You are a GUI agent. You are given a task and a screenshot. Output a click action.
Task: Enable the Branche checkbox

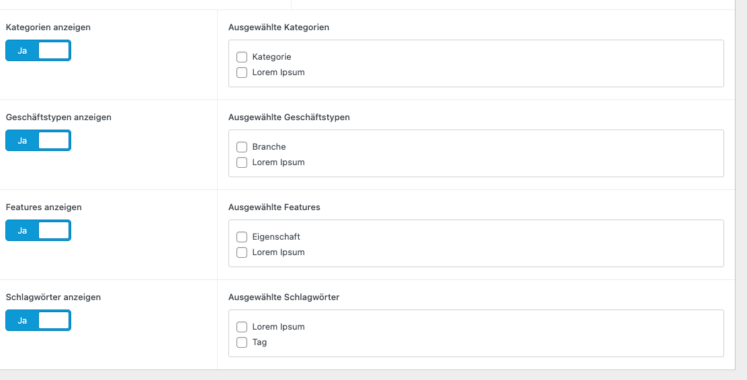pyautogui.click(x=243, y=147)
